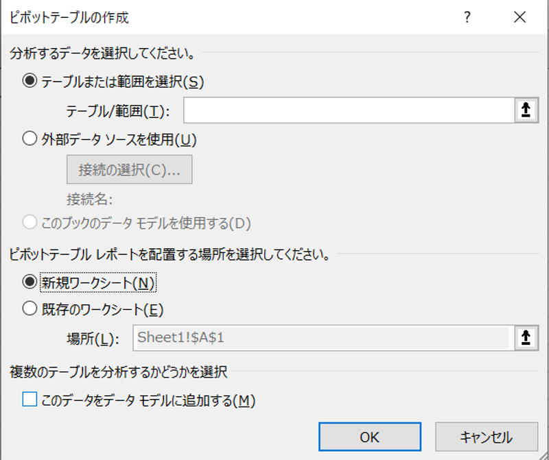Image resolution: width=549 pixels, height=460 pixels.
Task: Choose 外部データ ソースを使用 option
Action: (30, 139)
